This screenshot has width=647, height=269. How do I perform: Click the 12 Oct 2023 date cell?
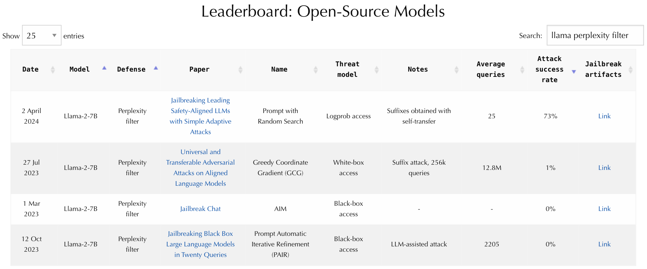[x=31, y=244]
